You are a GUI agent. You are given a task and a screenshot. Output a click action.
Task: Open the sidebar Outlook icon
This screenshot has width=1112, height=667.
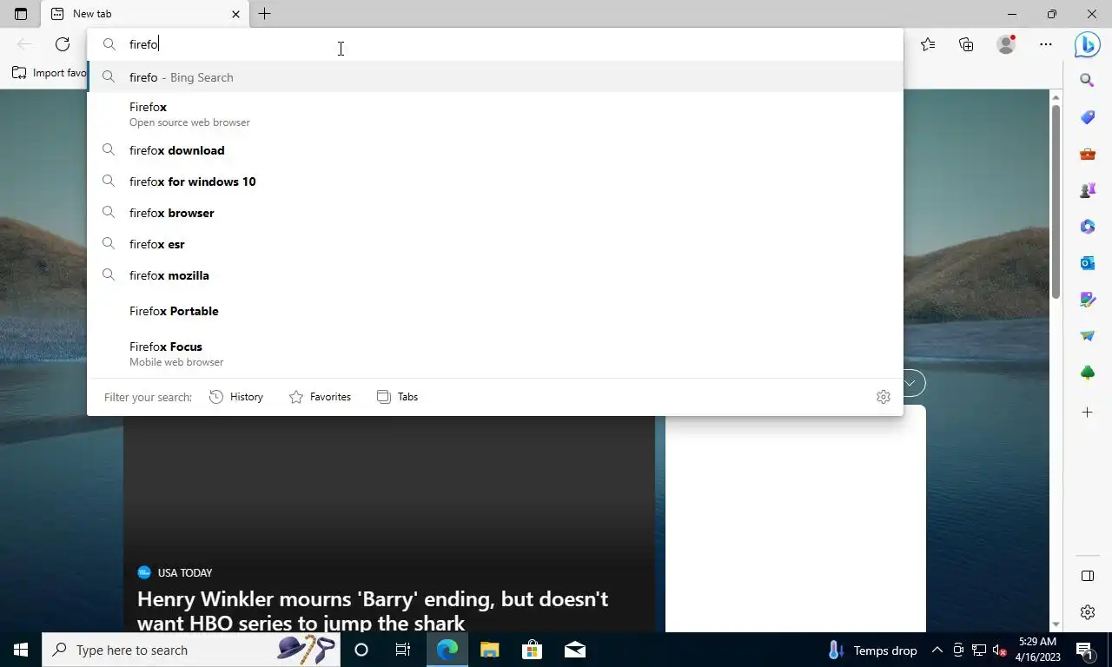pyautogui.click(x=1087, y=263)
